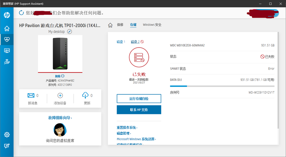This screenshot has height=157, width=286.
Task: Select the 磁盘 1 tab
Action: 121,42
